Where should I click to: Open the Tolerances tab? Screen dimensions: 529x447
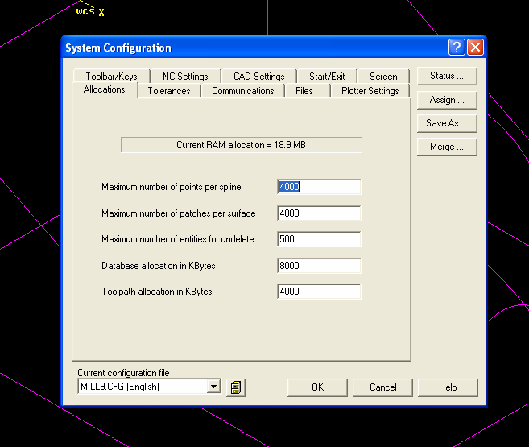(x=169, y=91)
